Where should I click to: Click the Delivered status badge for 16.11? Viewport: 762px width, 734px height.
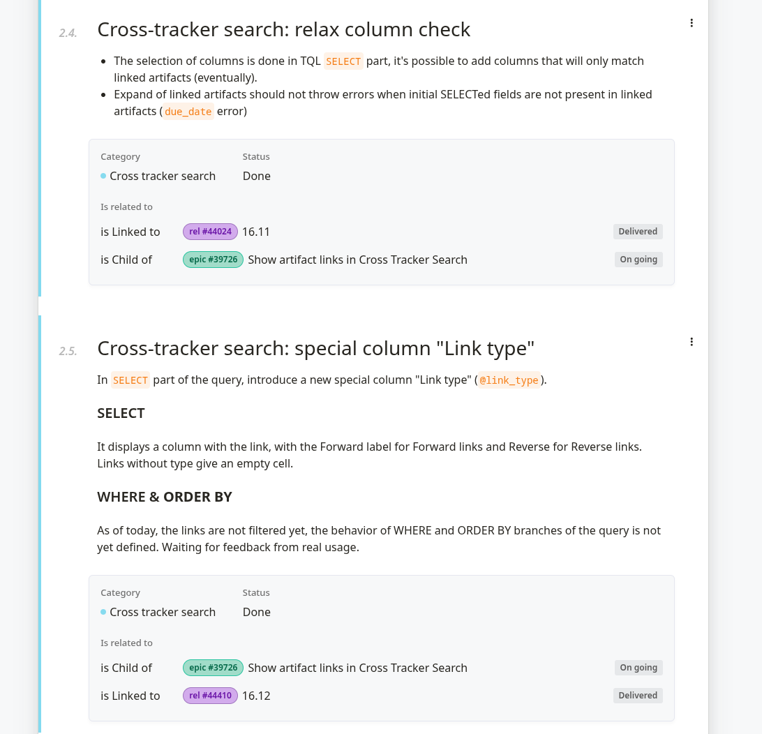pyautogui.click(x=638, y=232)
